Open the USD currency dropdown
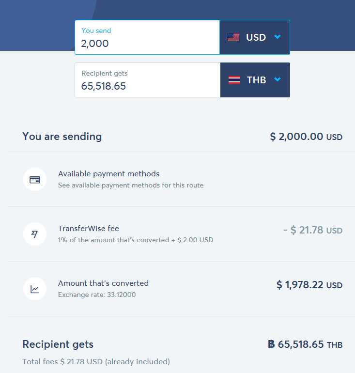The image size is (355, 373). point(255,37)
